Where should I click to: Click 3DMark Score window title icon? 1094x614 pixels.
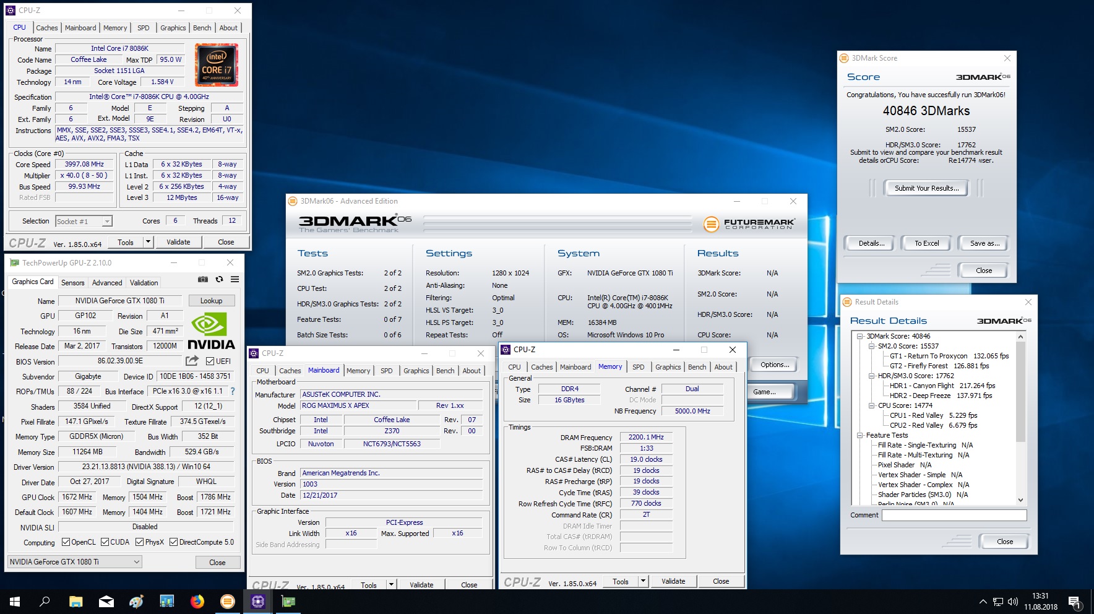click(843, 58)
